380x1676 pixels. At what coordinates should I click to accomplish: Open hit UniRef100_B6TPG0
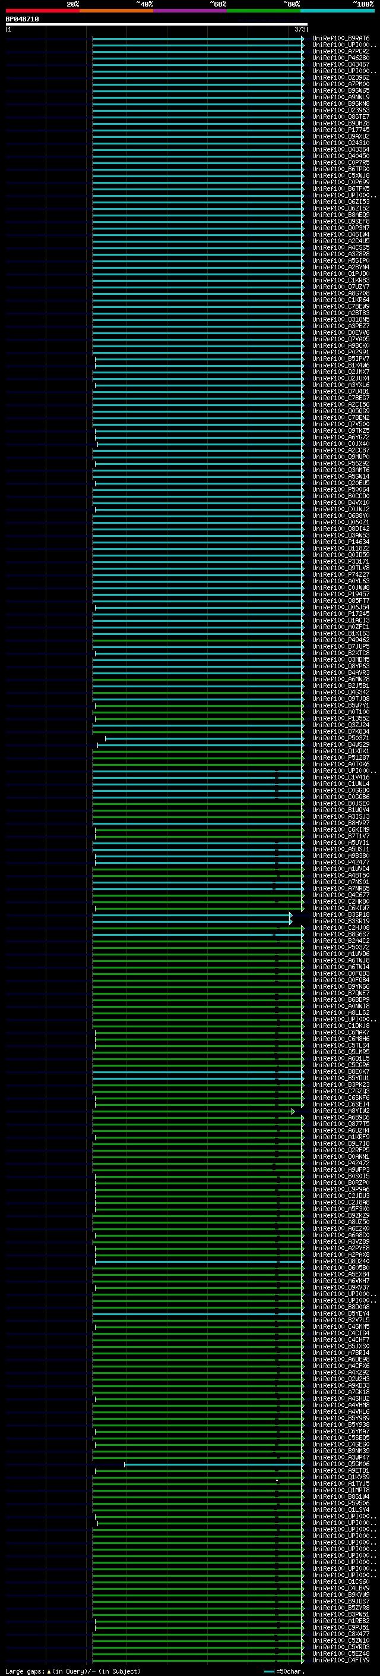click(x=341, y=169)
